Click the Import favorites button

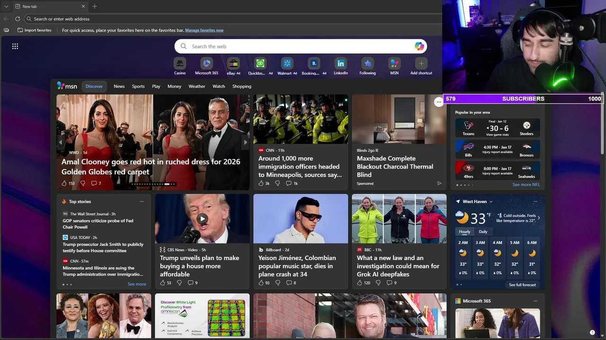[x=34, y=30]
